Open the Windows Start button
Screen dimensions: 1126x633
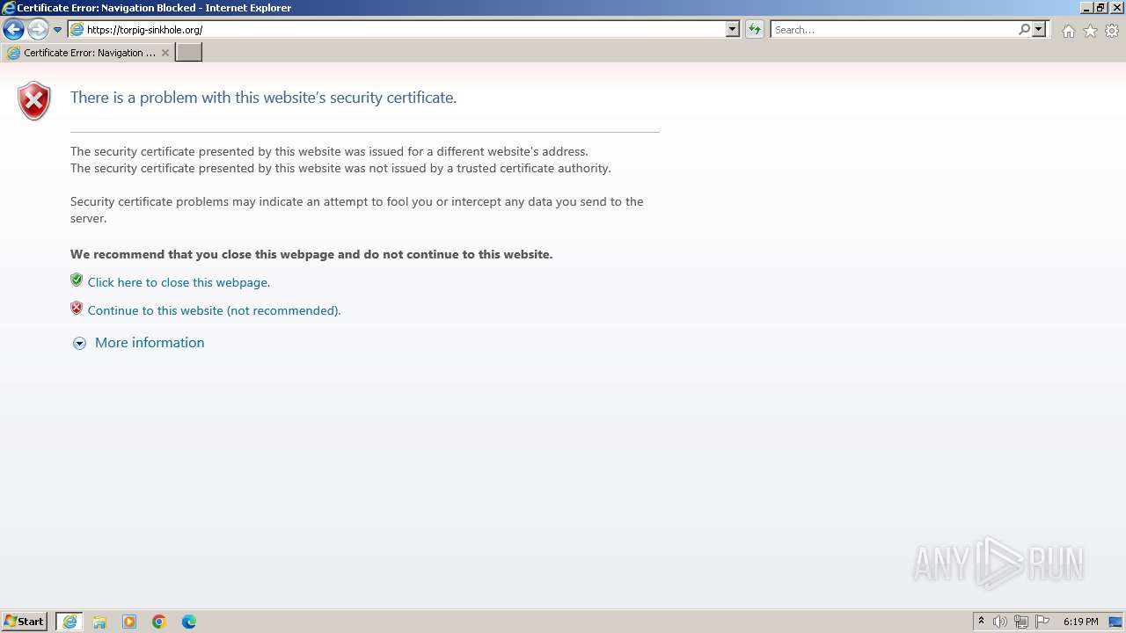click(24, 622)
